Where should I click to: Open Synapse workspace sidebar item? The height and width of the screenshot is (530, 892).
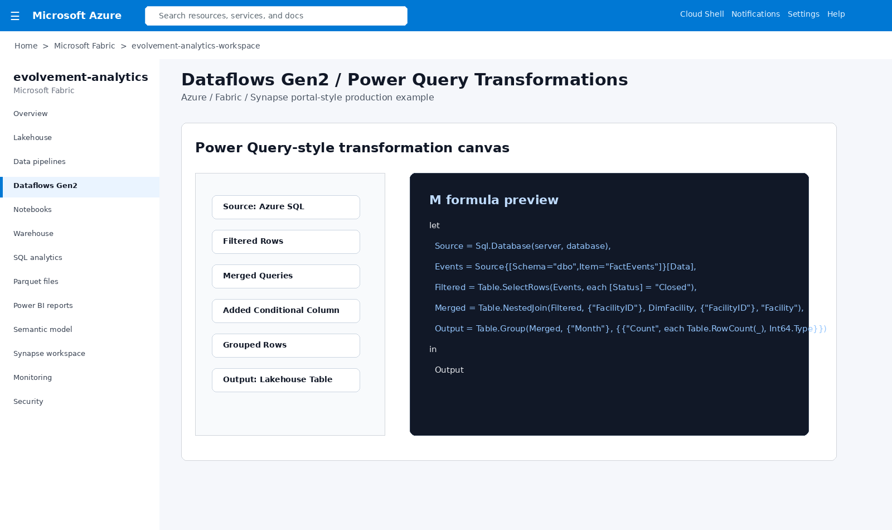point(80,354)
